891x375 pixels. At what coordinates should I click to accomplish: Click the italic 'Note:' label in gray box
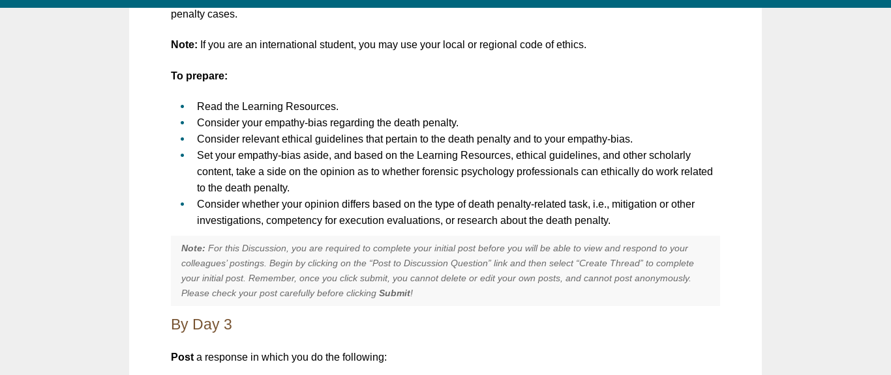(193, 249)
